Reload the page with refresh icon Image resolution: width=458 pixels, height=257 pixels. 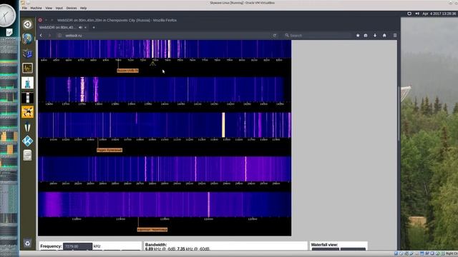click(274, 35)
